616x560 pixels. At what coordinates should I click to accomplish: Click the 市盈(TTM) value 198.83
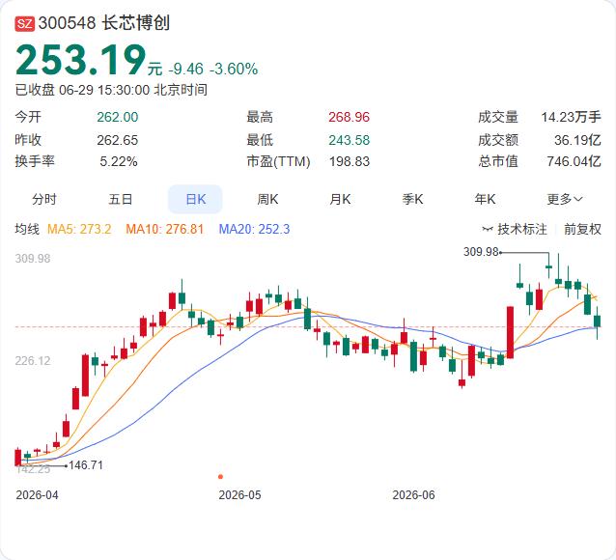[x=350, y=161]
